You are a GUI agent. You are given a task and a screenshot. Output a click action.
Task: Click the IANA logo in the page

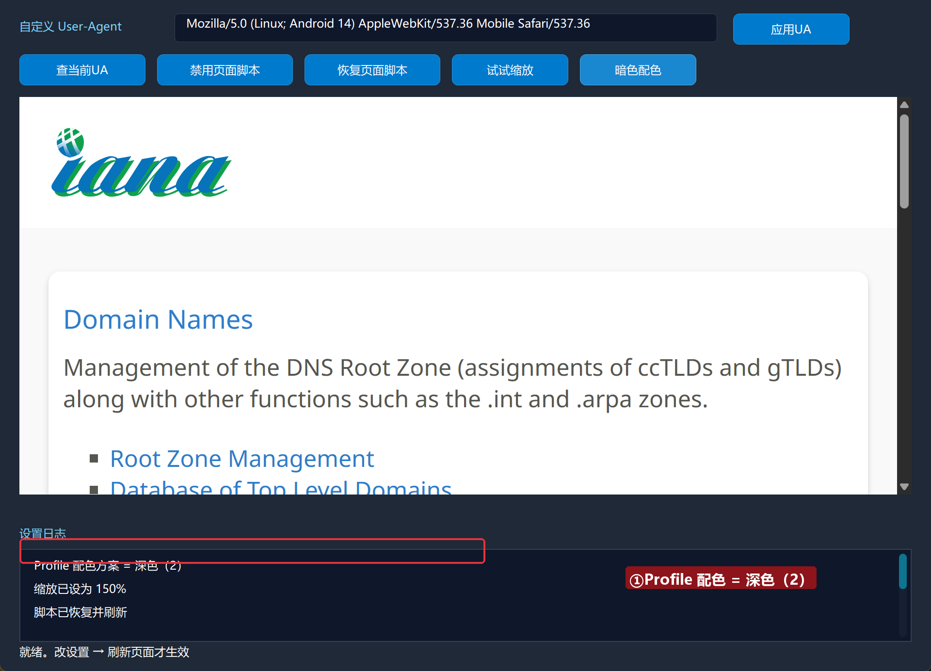coord(141,162)
